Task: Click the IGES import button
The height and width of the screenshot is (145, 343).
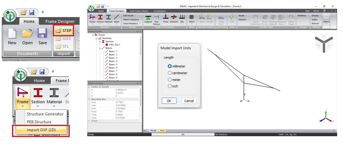Action: click(x=63, y=39)
